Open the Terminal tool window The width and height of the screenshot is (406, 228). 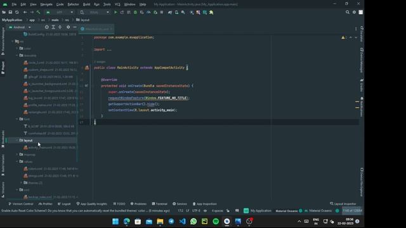[x=159, y=204]
